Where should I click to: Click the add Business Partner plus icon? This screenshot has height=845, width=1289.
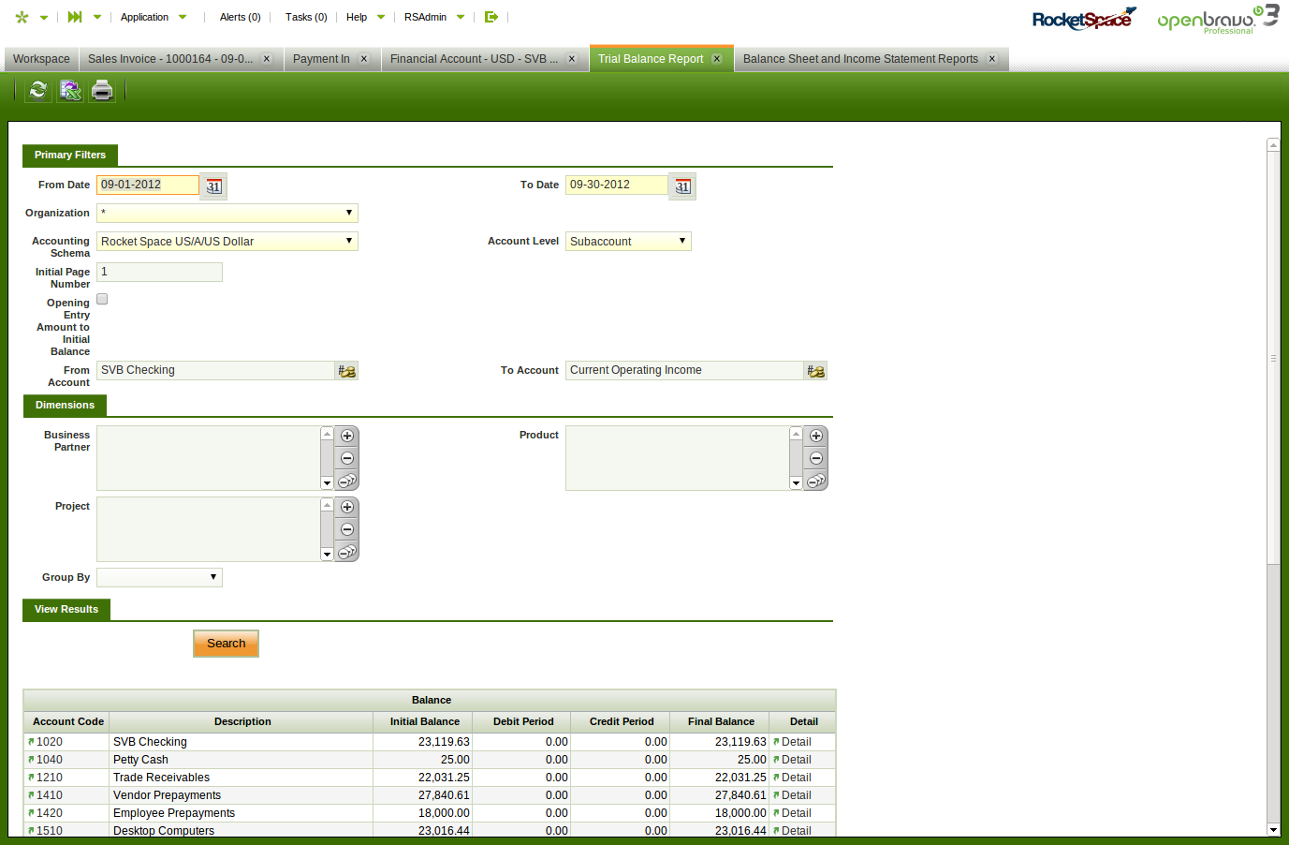pyautogui.click(x=347, y=436)
